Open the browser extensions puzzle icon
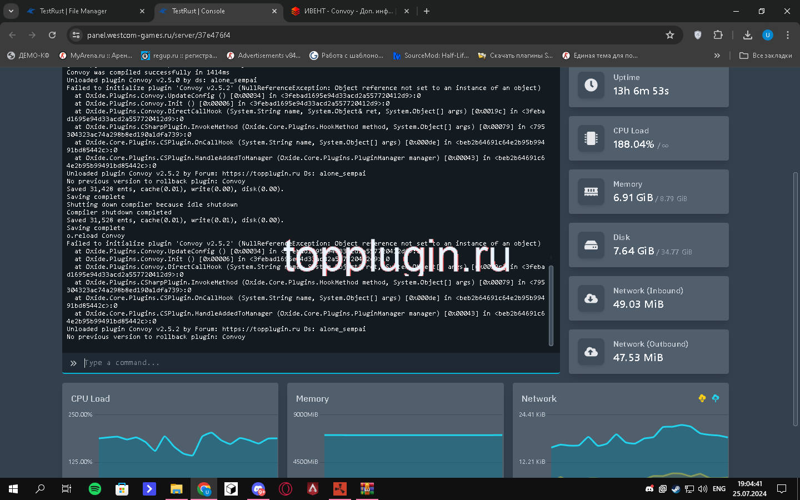 click(718, 35)
